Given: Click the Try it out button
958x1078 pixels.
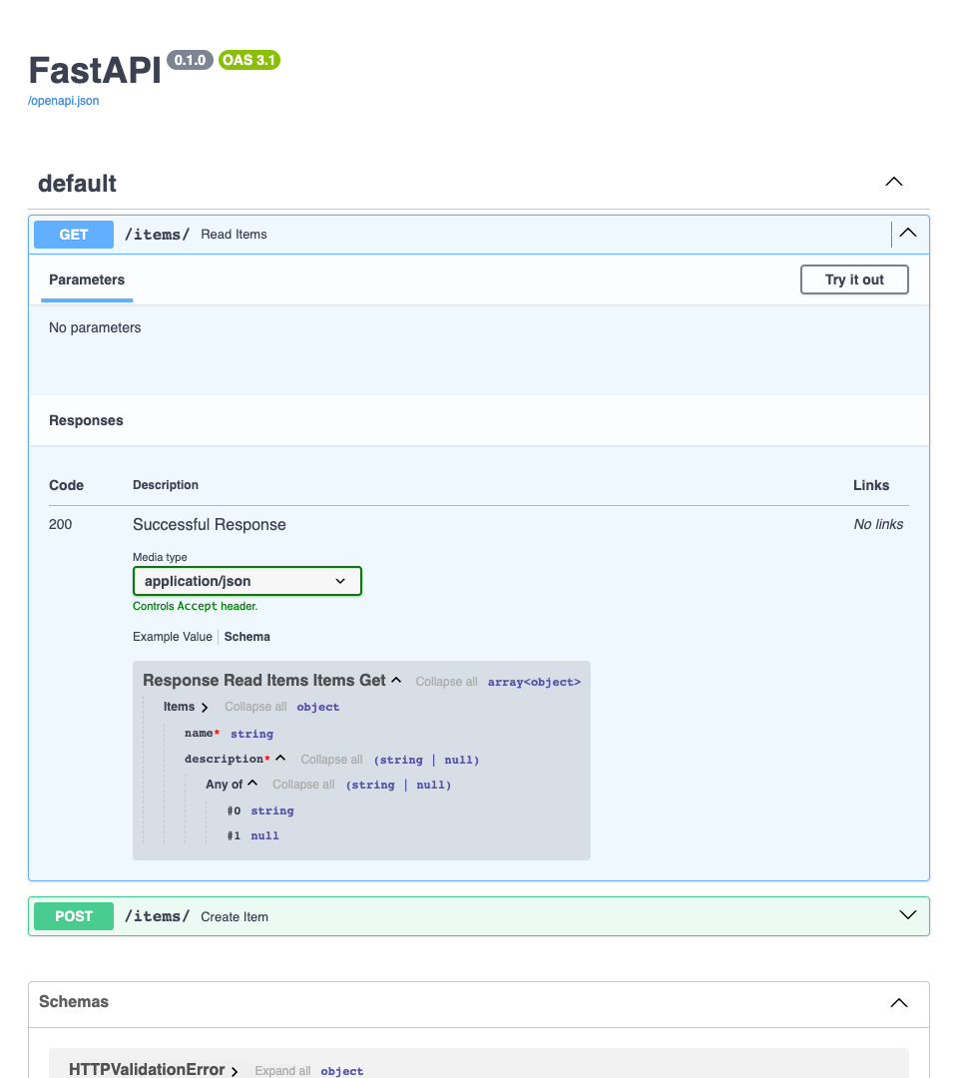Looking at the screenshot, I should (x=854, y=279).
